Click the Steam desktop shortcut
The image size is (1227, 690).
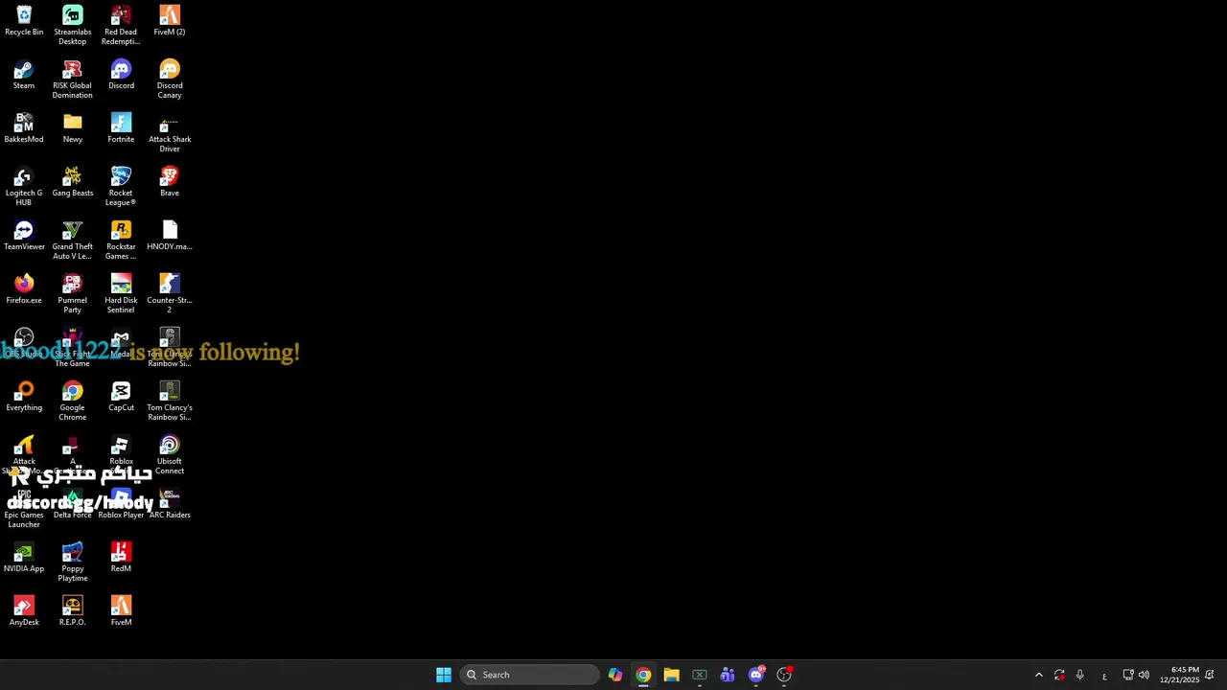pos(24,75)
